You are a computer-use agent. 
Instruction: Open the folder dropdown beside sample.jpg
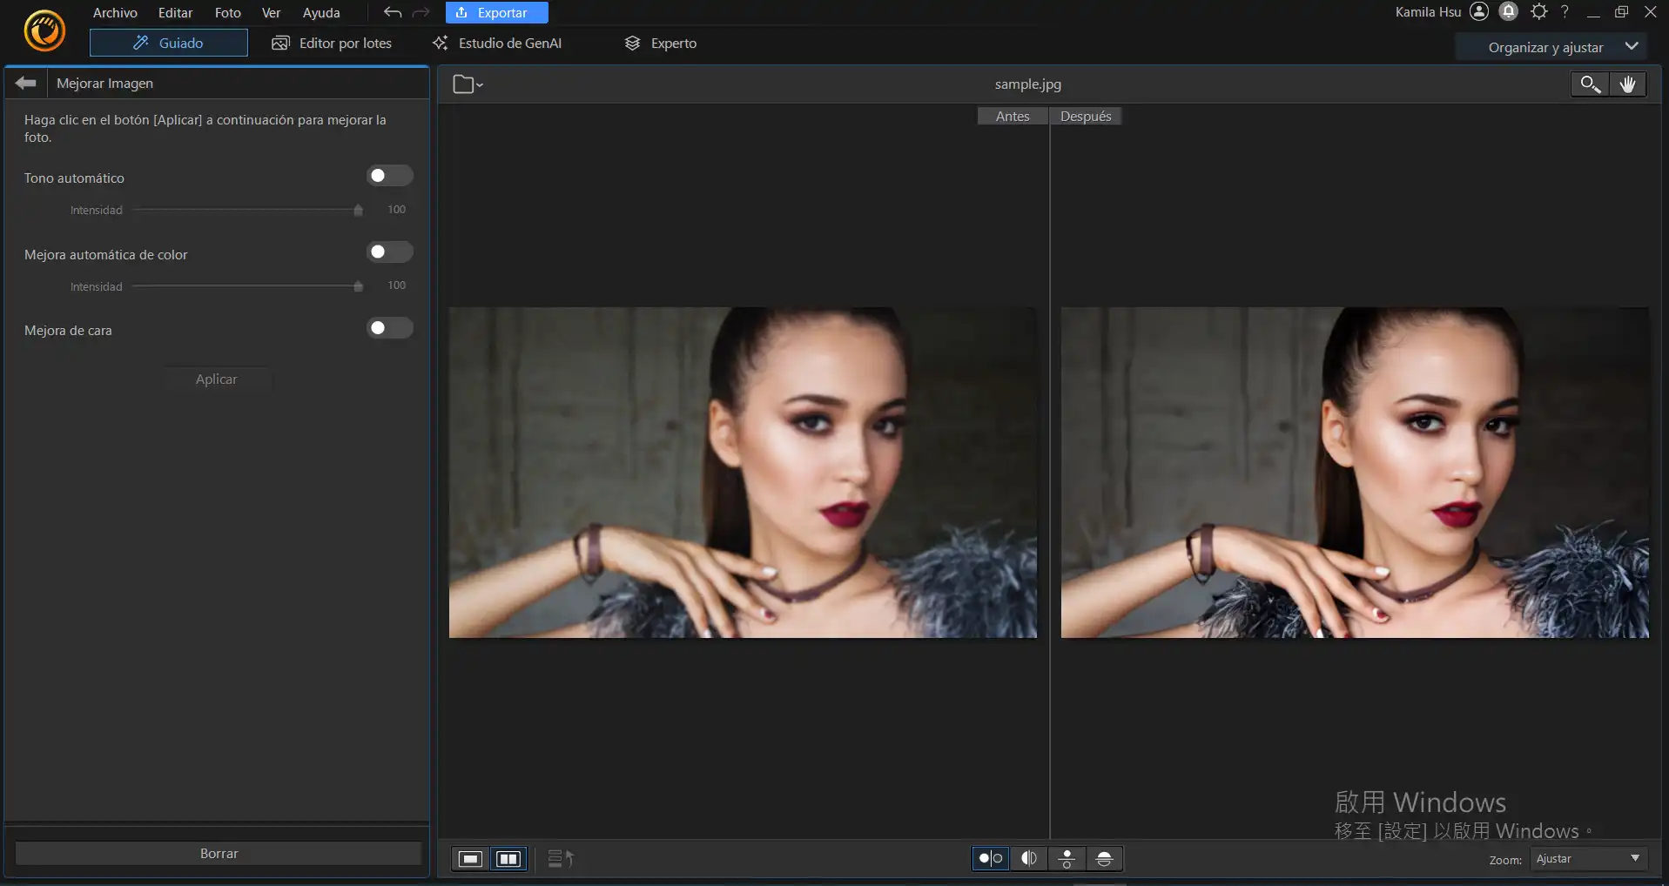click(x=468, y=84)
